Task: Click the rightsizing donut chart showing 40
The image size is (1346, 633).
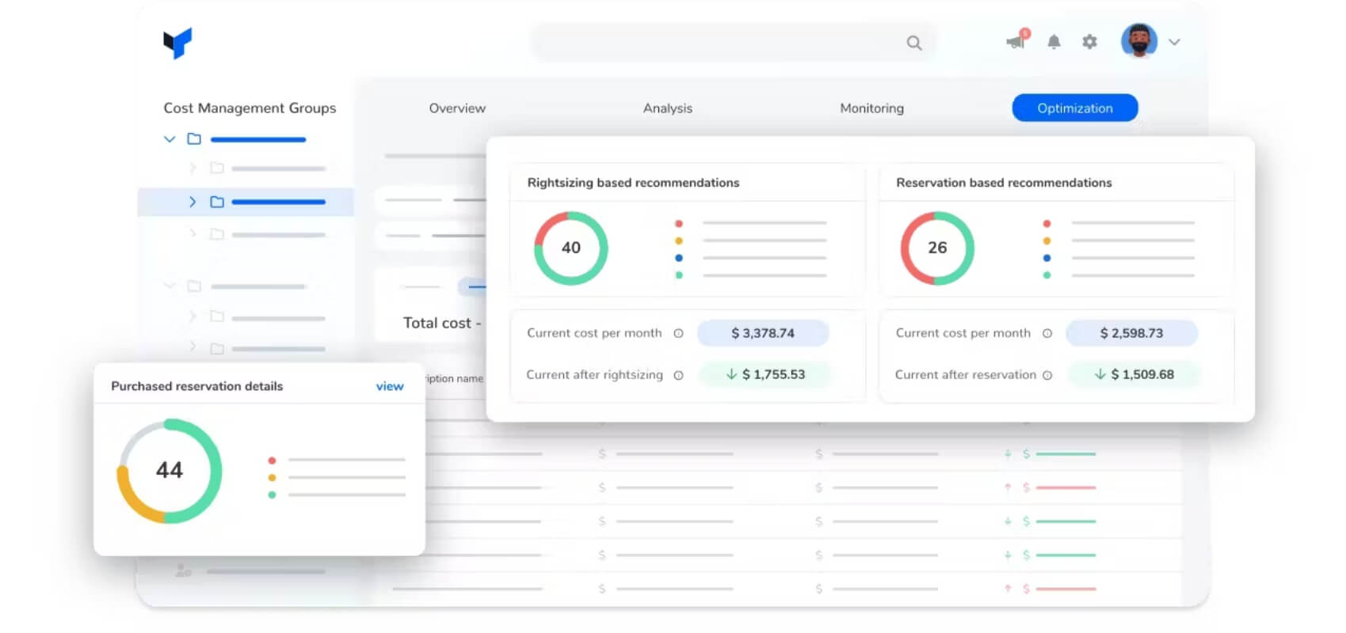Action: [x=571, y=248]
